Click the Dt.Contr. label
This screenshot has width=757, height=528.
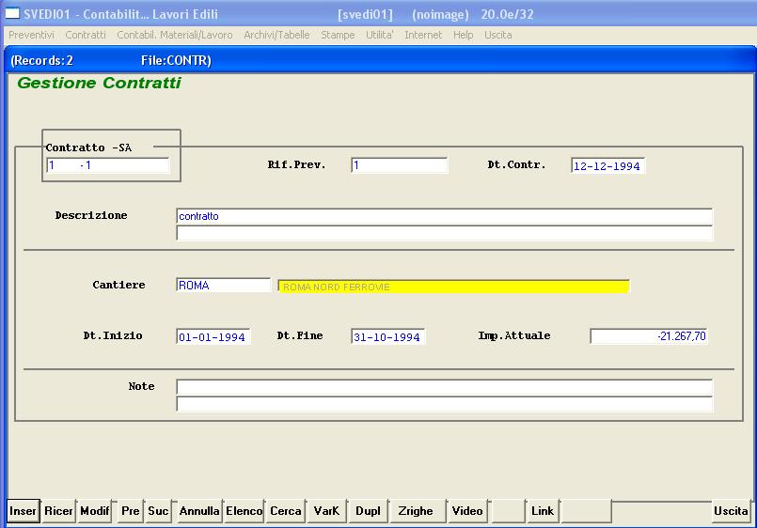point(516,165)
